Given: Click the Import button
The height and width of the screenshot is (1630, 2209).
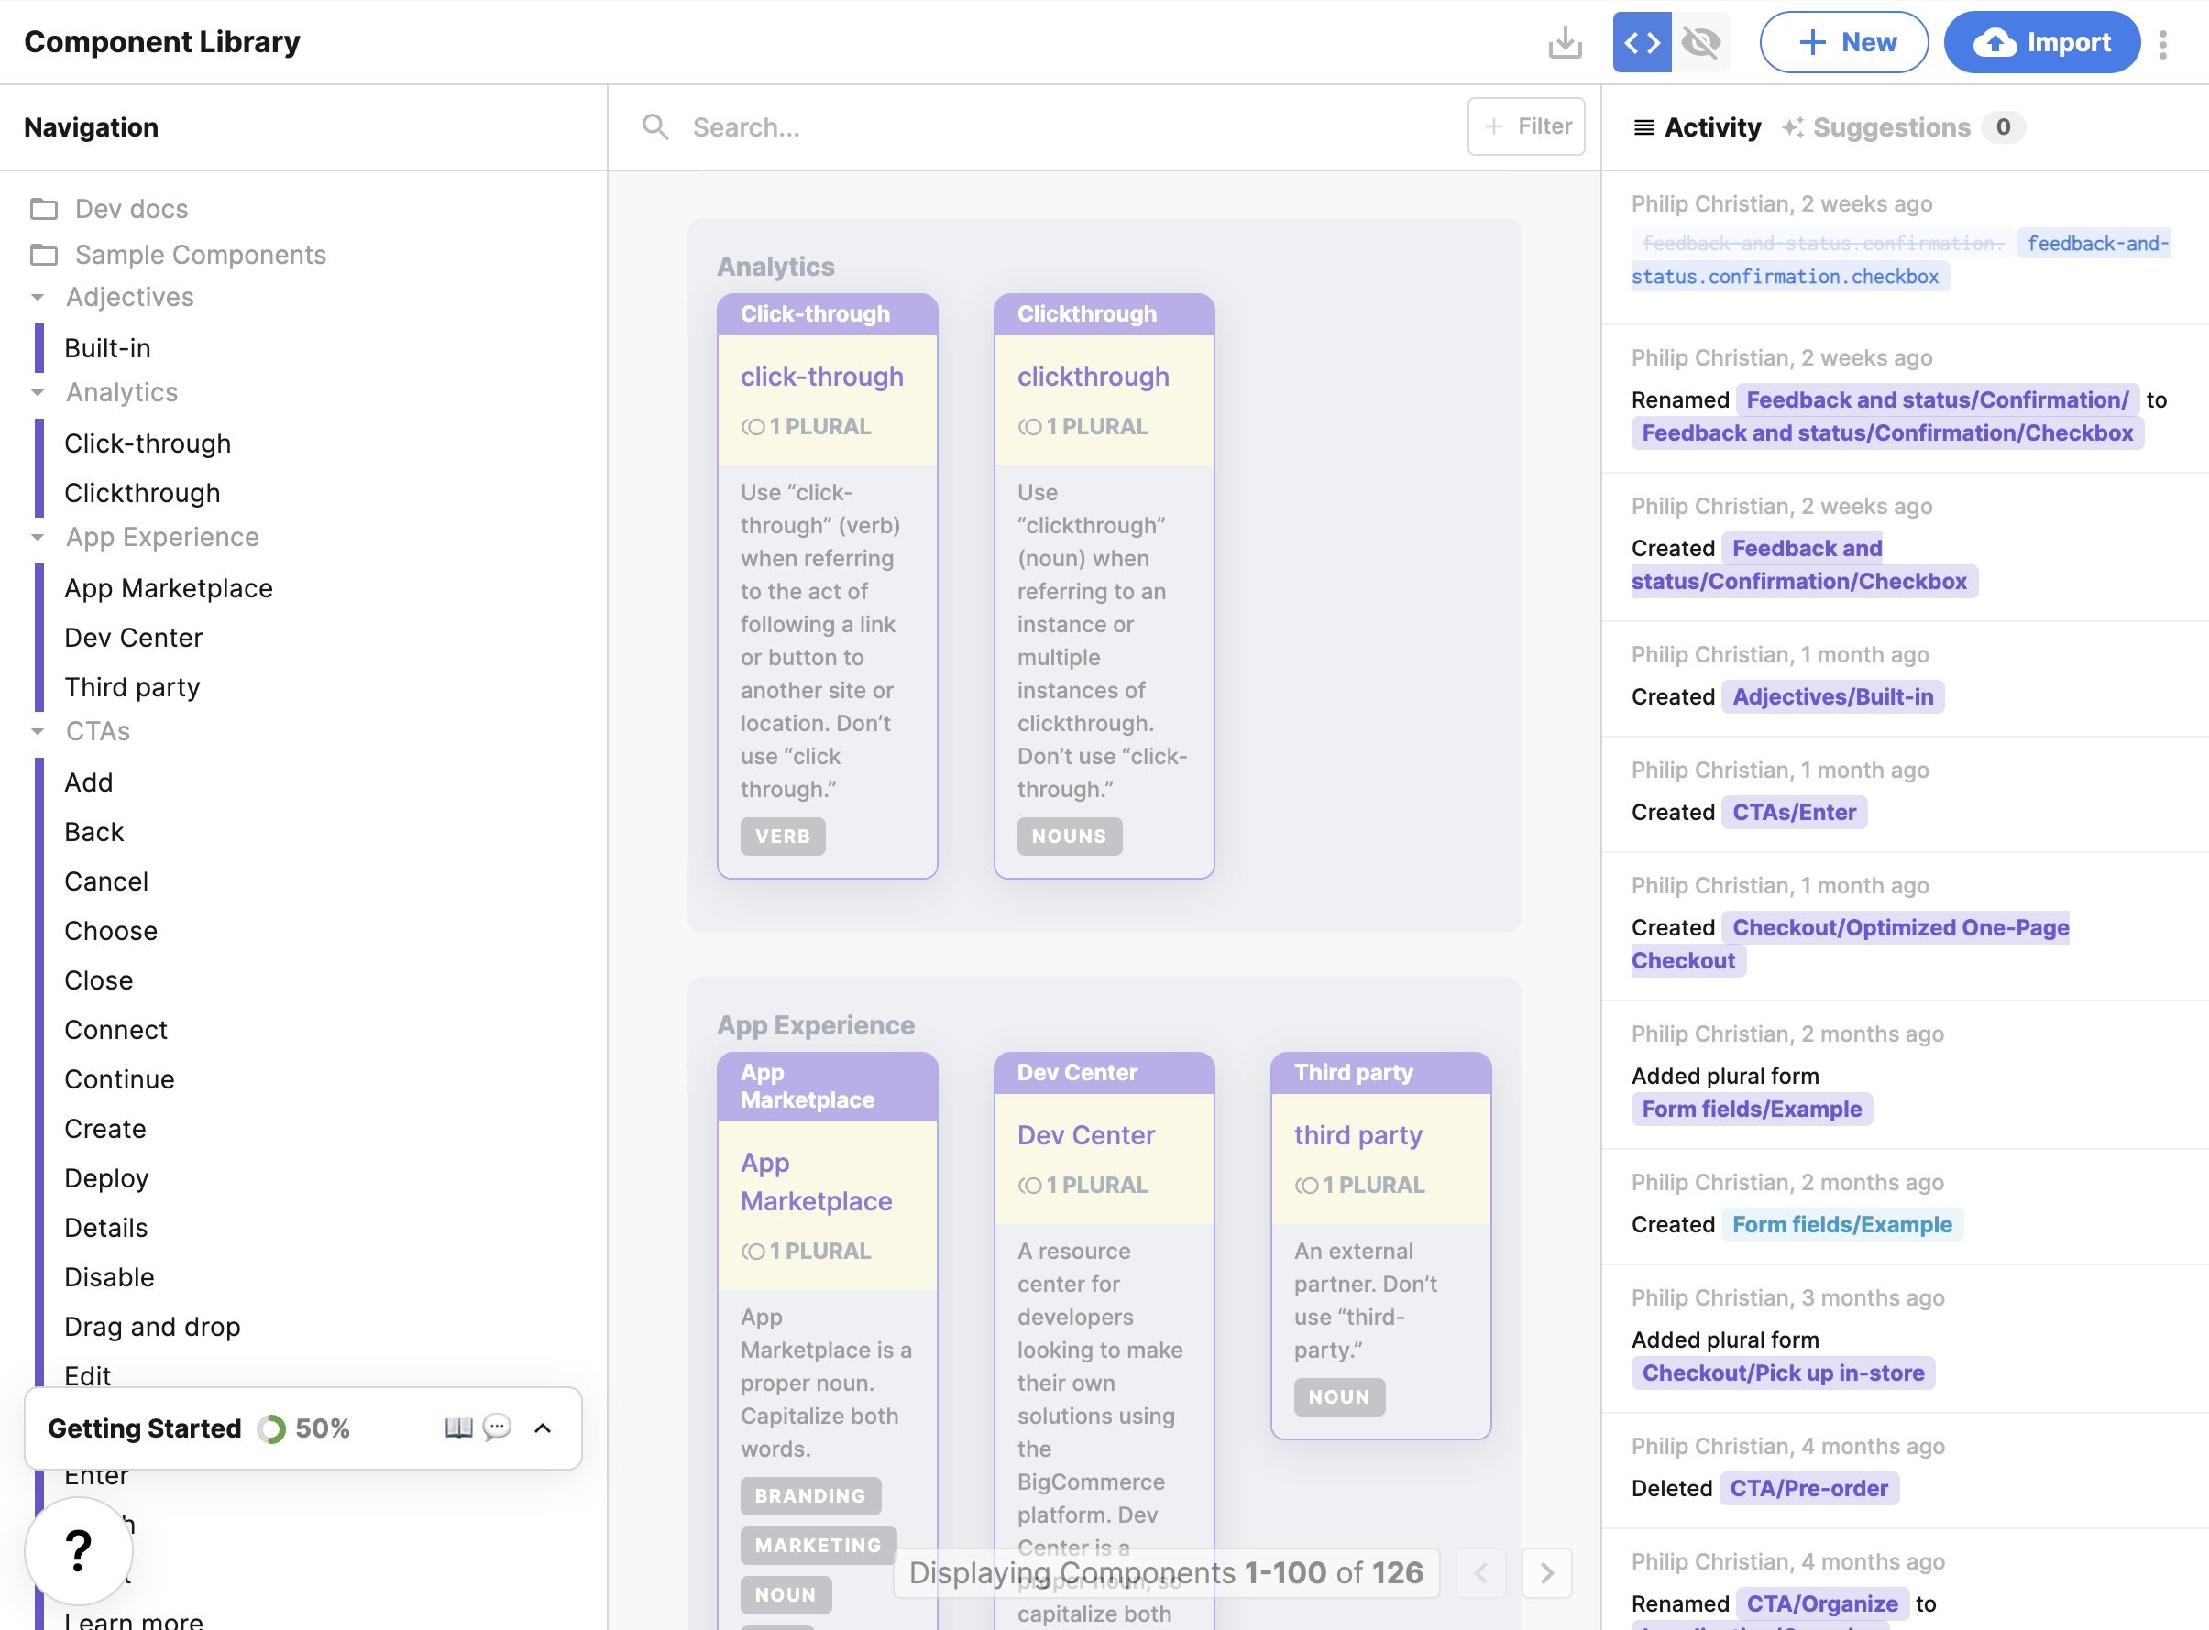Looking at the screenshot, I should [x=2039, y=41].
